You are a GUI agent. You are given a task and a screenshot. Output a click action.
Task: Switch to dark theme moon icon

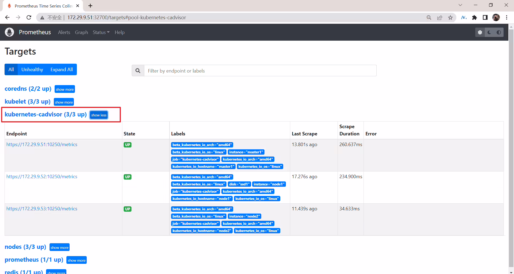489,32
